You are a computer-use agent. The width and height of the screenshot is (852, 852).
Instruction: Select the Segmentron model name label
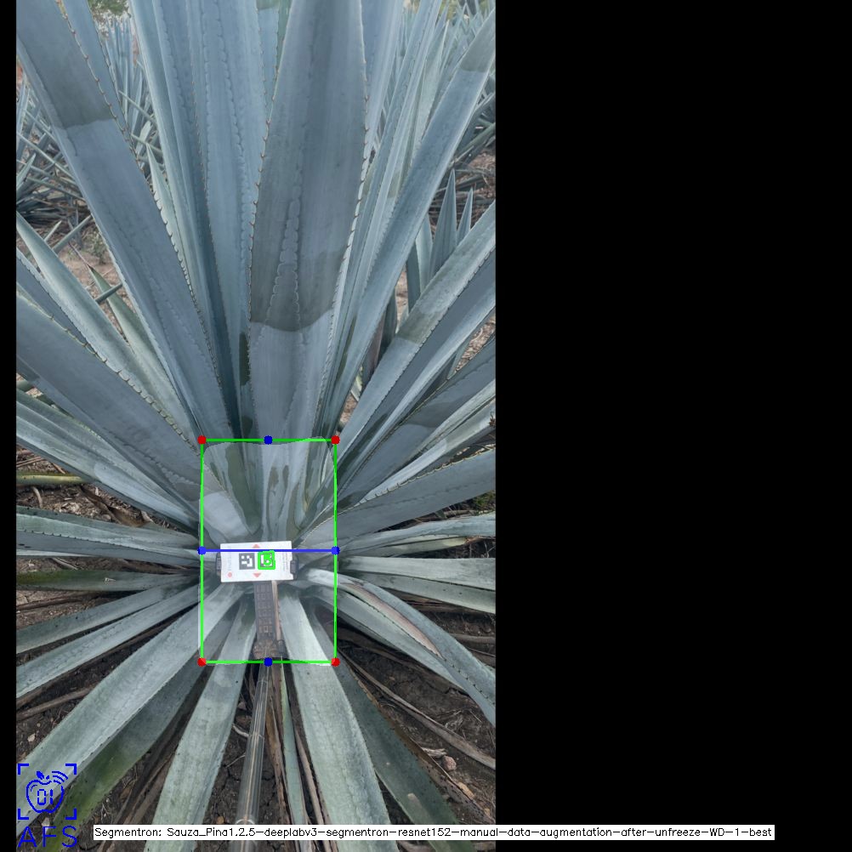[x=433, y=832]
